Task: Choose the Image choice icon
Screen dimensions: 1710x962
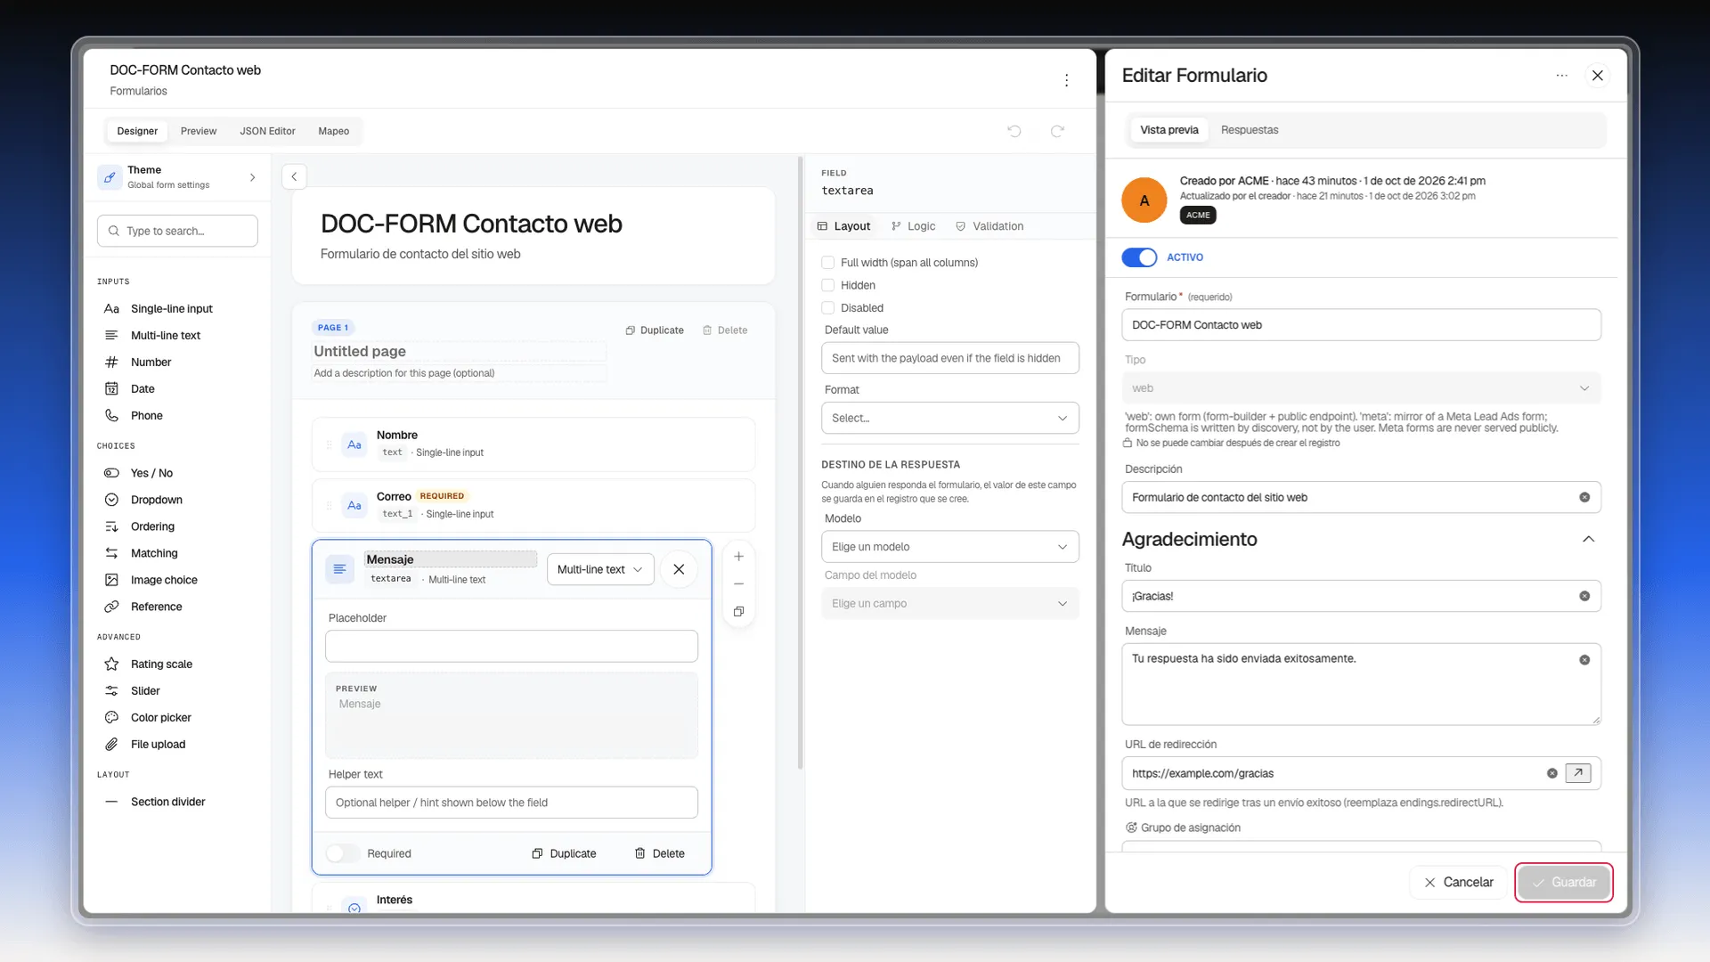Action: coord(111,580)
